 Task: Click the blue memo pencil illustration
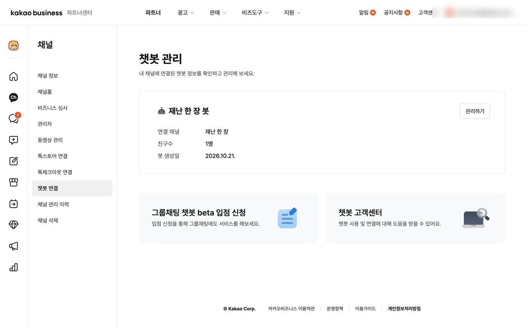(288, 218)
